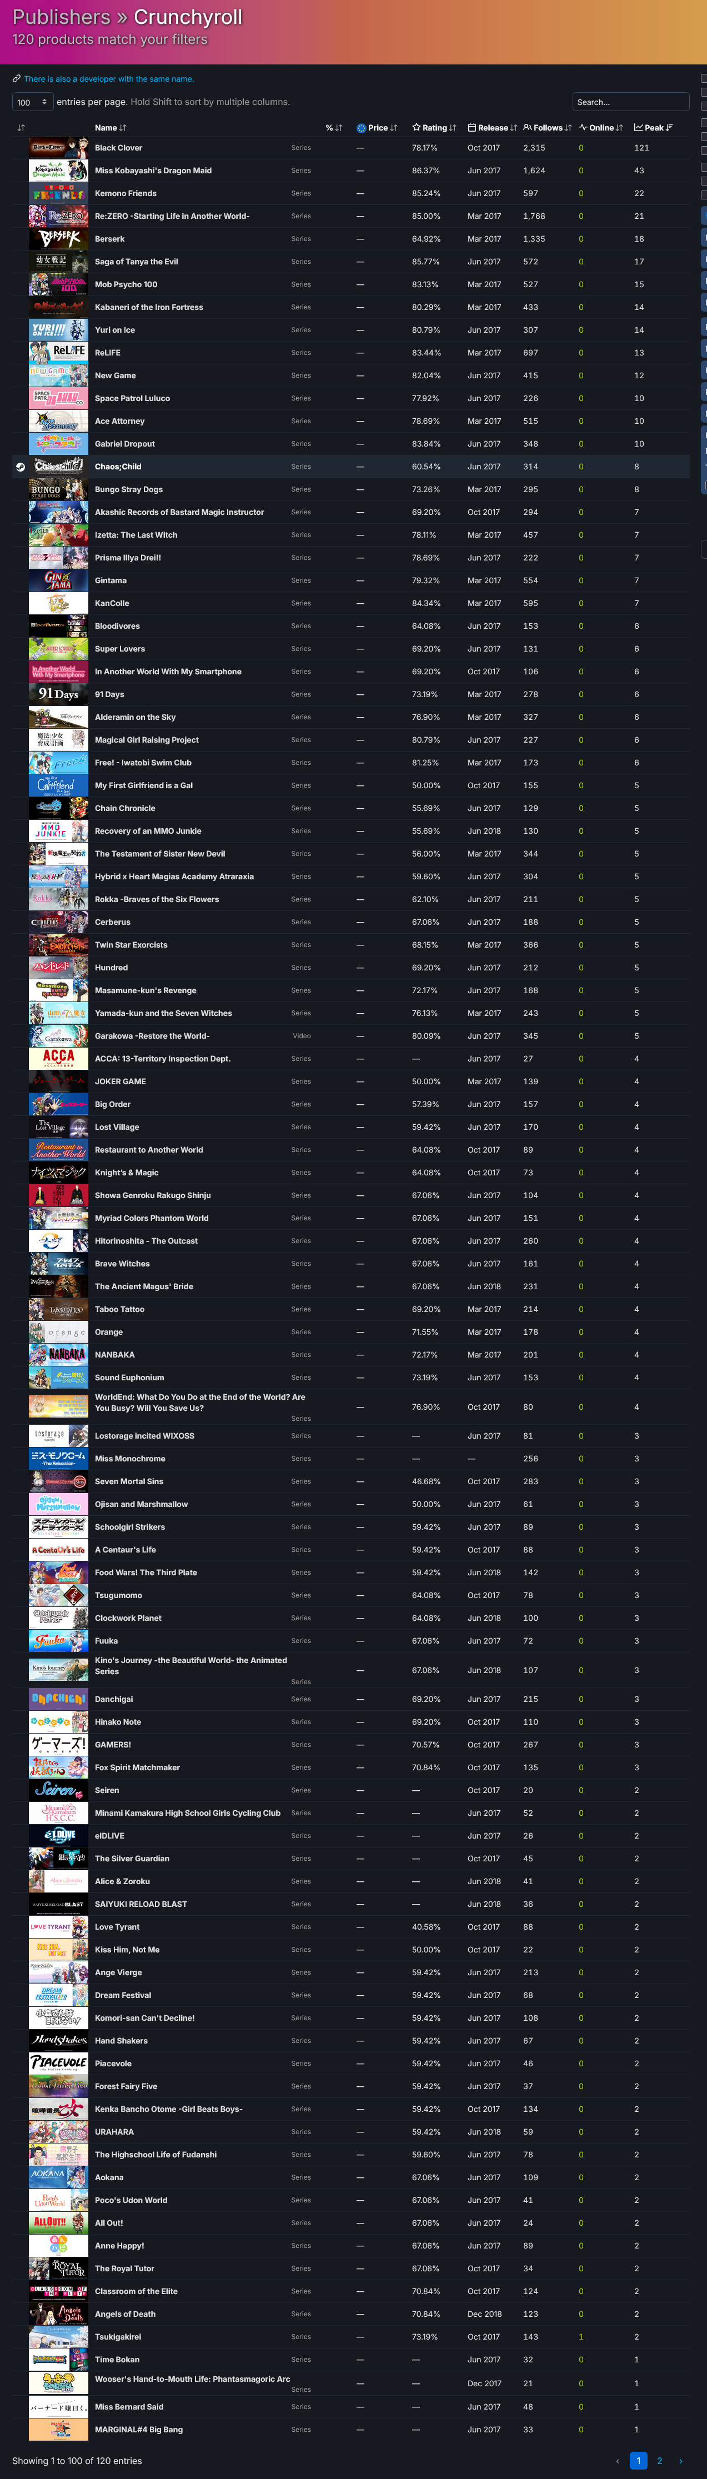Sort the table by Follows column
707x2479 pixels.
coord(547,127)
